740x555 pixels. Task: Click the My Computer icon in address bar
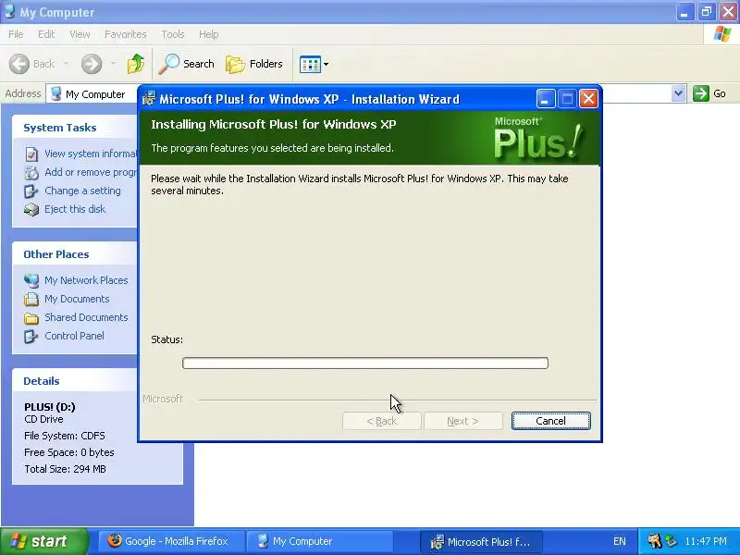coord(56,93)
